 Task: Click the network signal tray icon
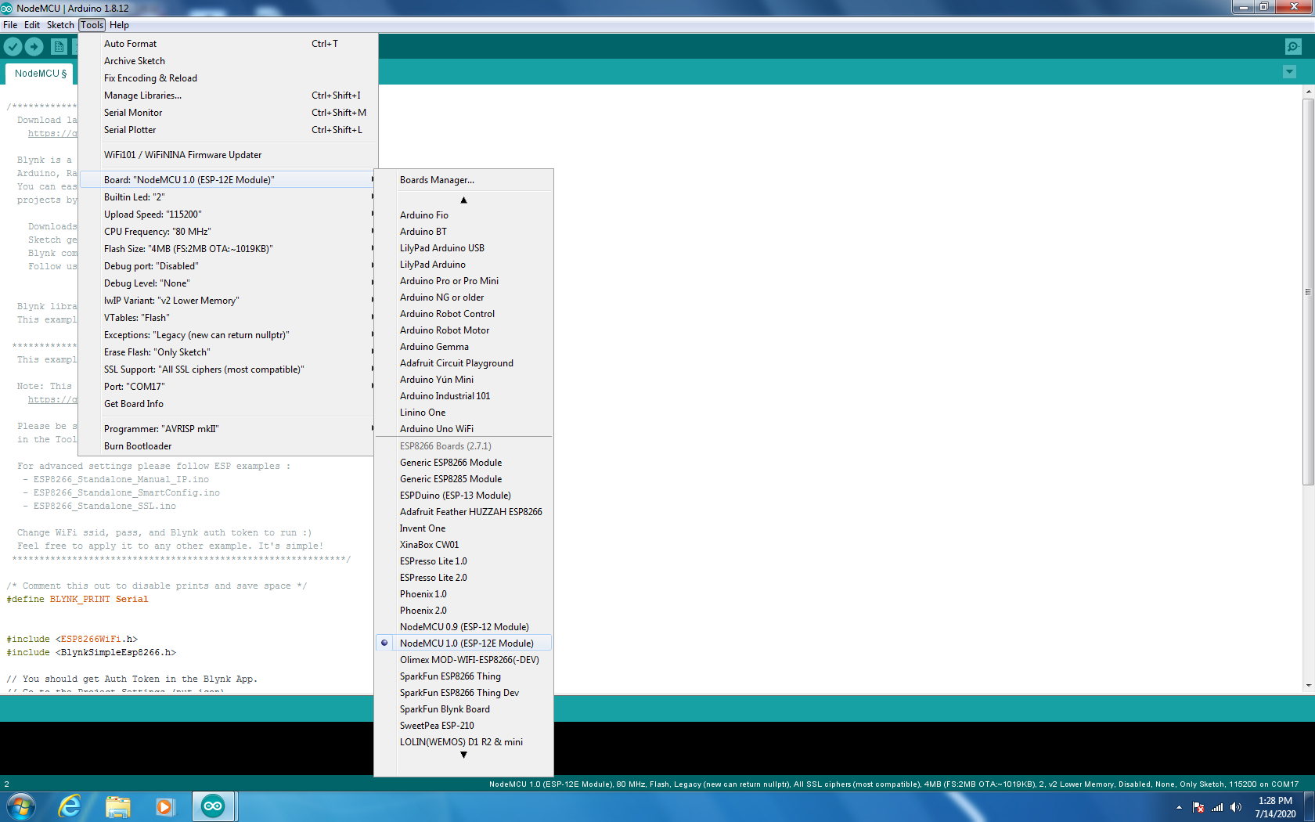click(1217, 807)
